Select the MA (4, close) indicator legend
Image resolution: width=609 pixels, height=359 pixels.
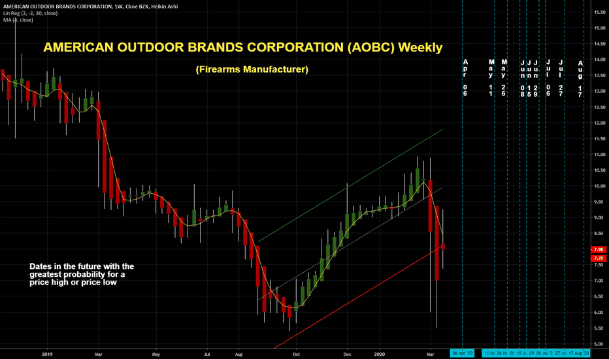coord(18,20)
